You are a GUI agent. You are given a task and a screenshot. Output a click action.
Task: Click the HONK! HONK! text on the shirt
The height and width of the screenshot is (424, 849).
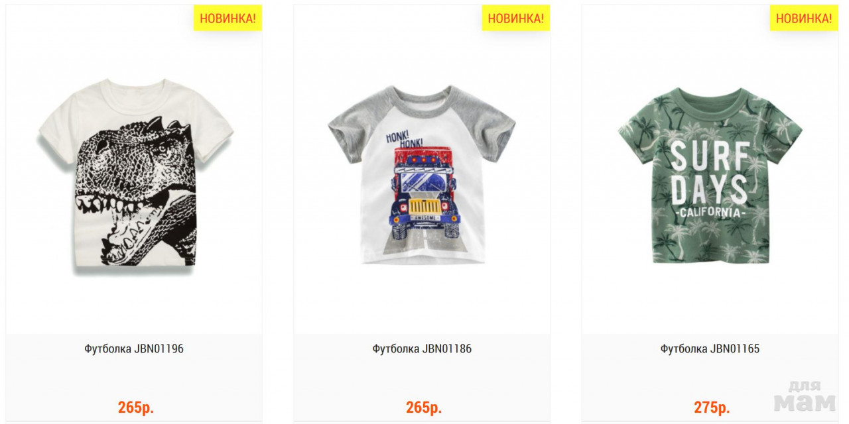[404, 138]
